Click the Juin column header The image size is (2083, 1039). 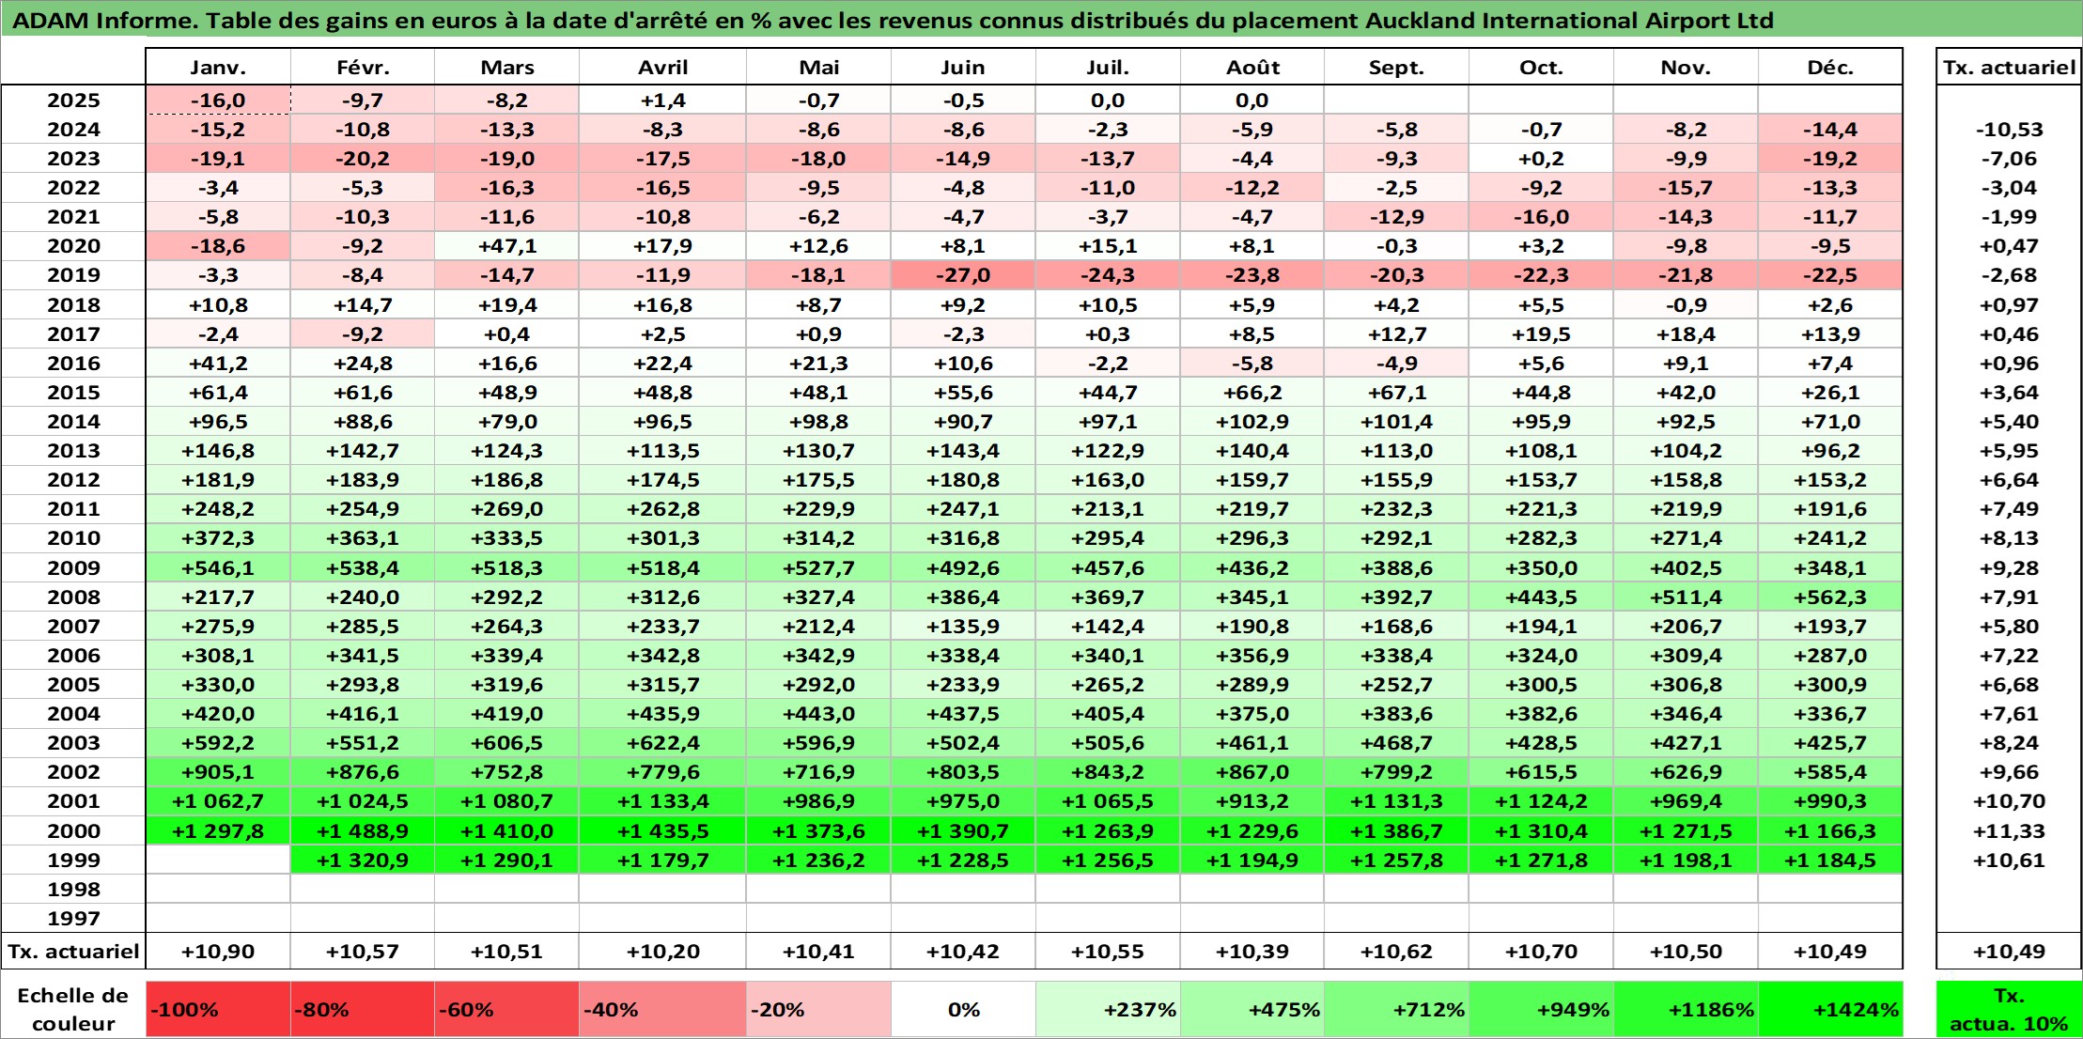click(x=963, y=67)
